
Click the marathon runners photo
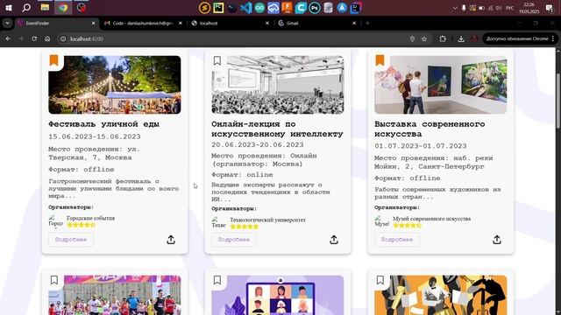click(x=115, y=295)
